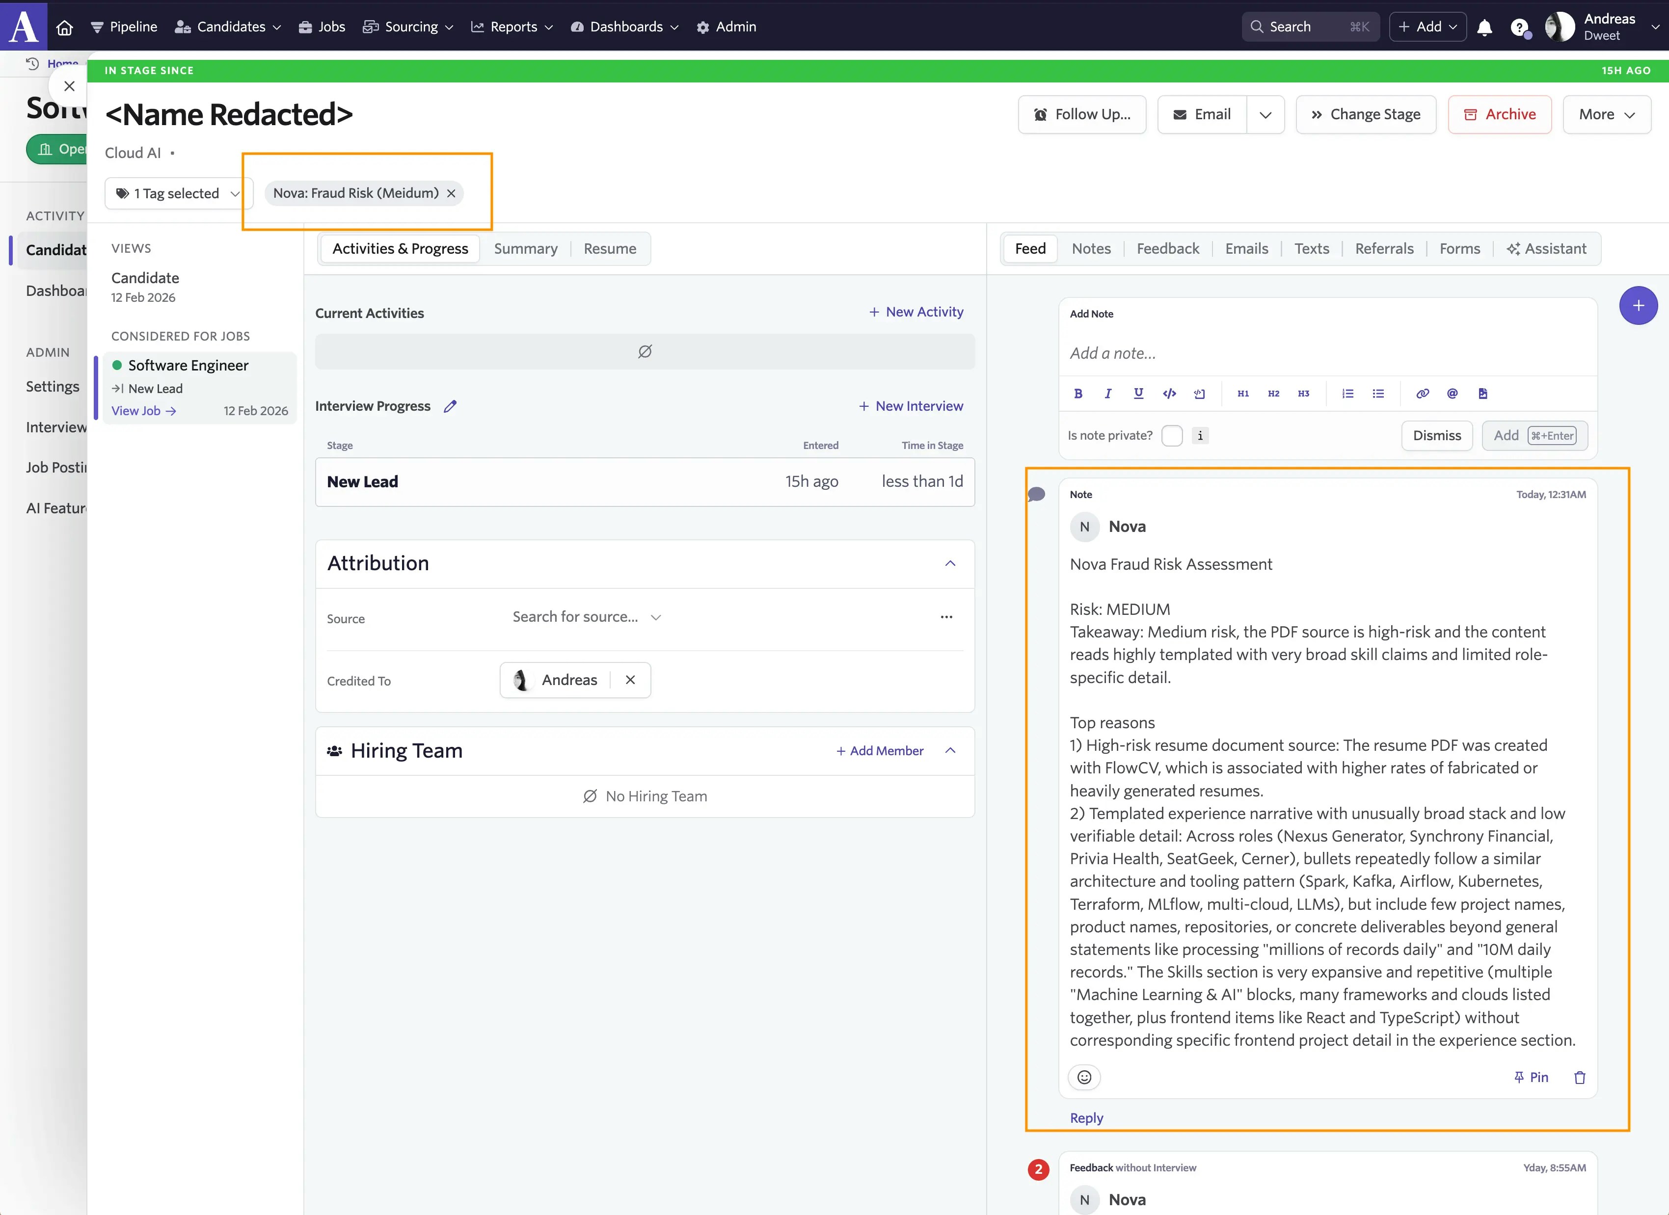
Task: Insert a numbered list in note
Action: [1347, 394]
